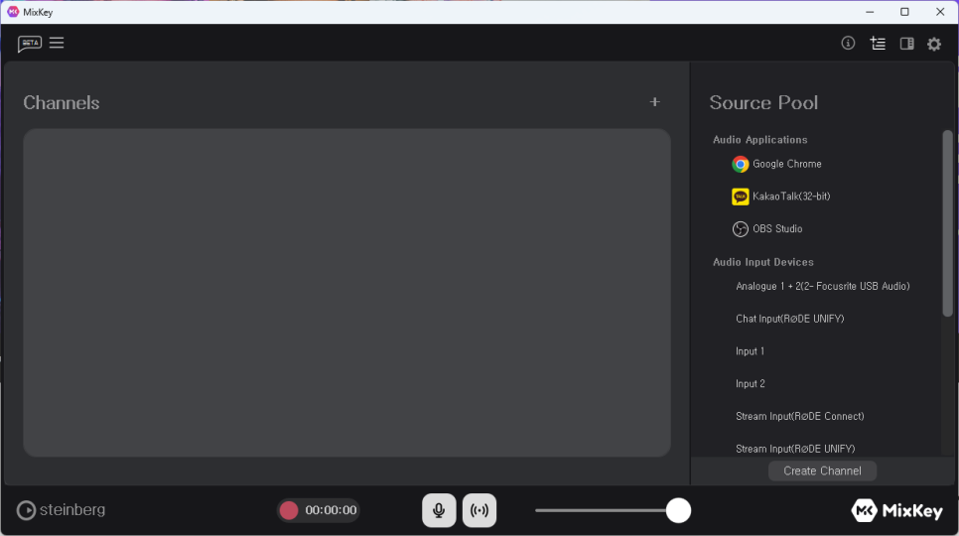Maximize the MixKey window

904,12
